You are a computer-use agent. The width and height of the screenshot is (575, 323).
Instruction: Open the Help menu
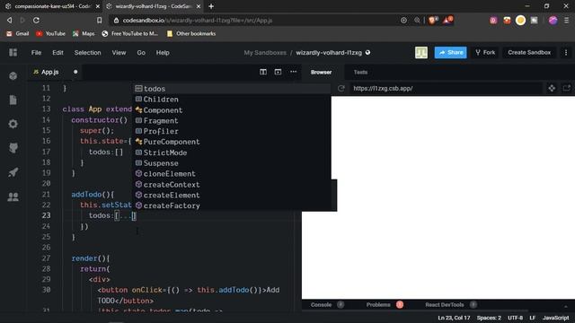click(163, 53)
